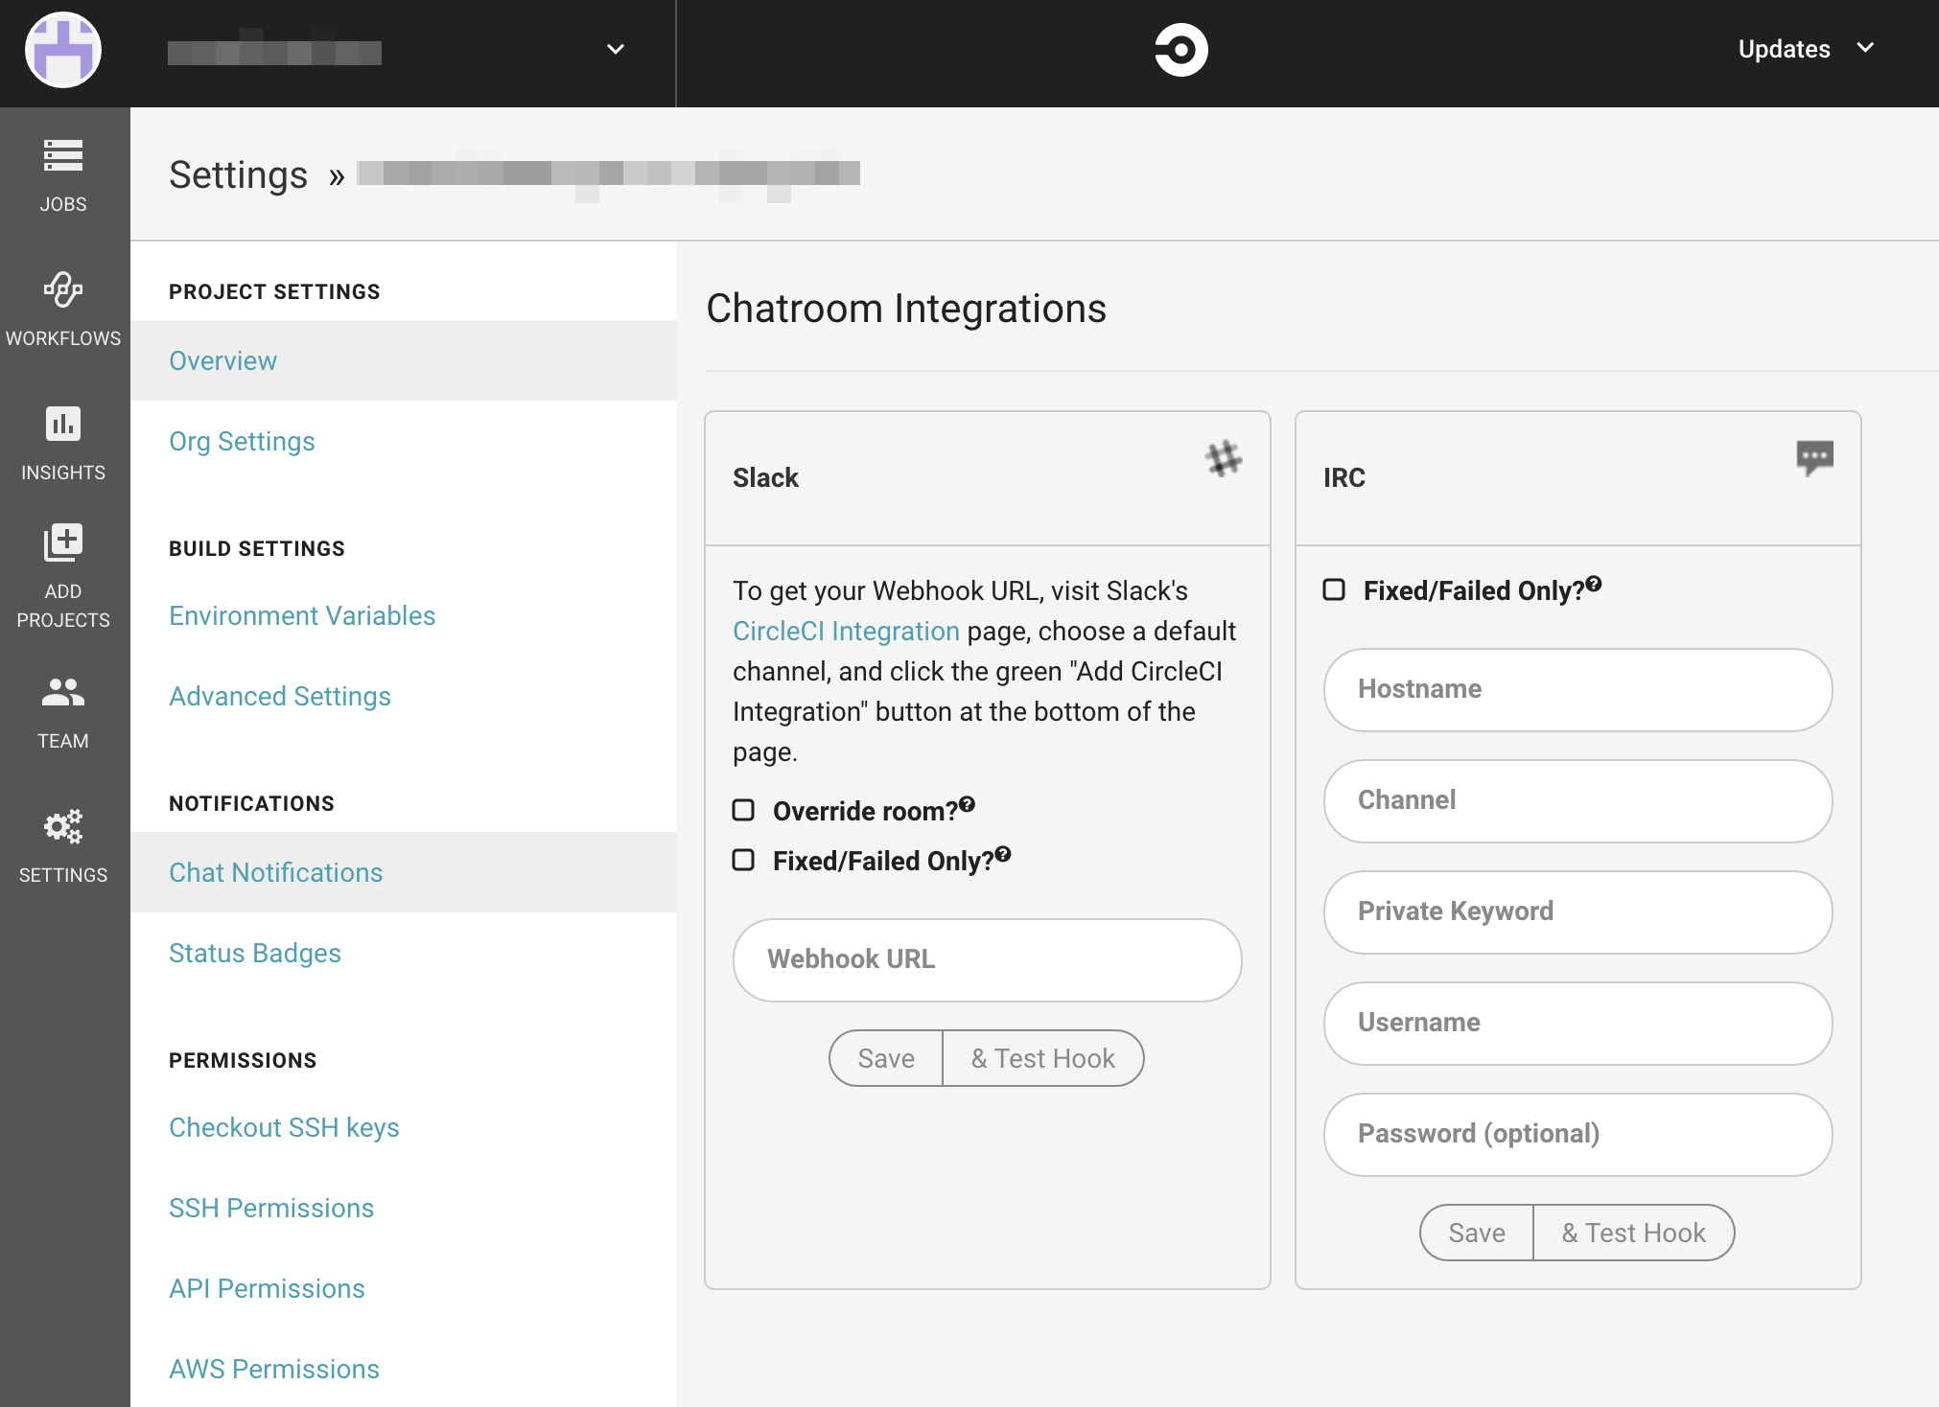Image resolution: width=1939 pixels, height=1407 pixels.
Task: Click the Add Projects icon
Action: click(63, 543)
